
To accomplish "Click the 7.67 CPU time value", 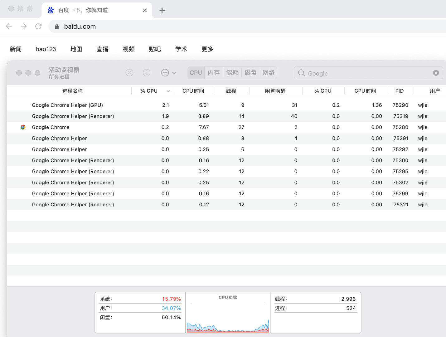I will point(204,127).
